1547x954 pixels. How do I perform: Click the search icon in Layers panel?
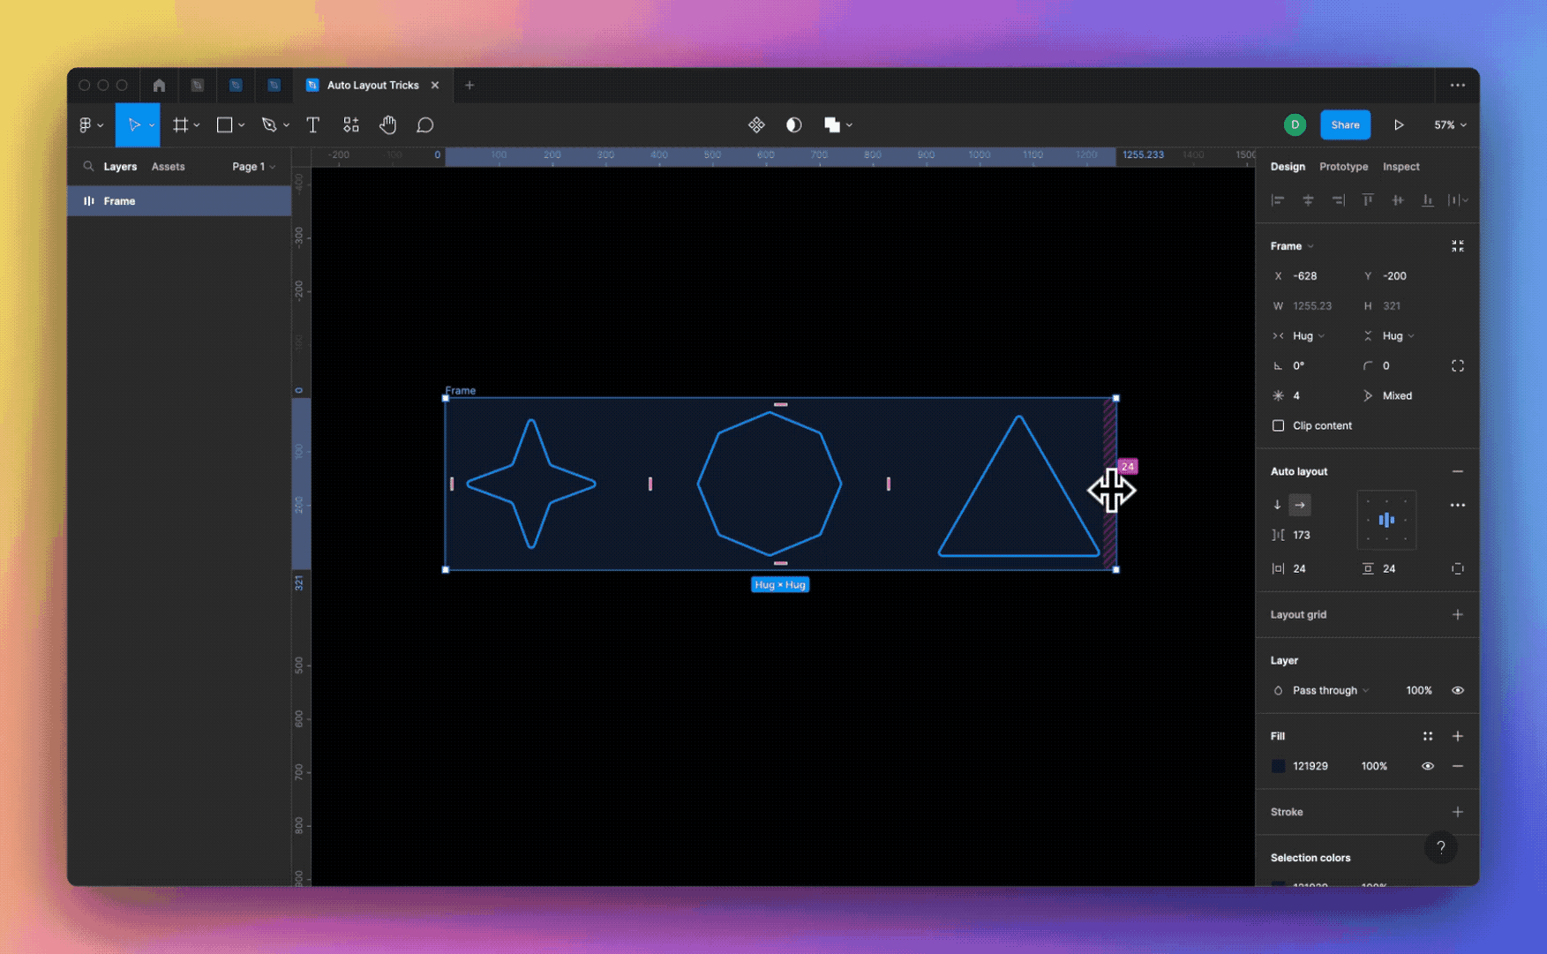[x=88, y=166]
